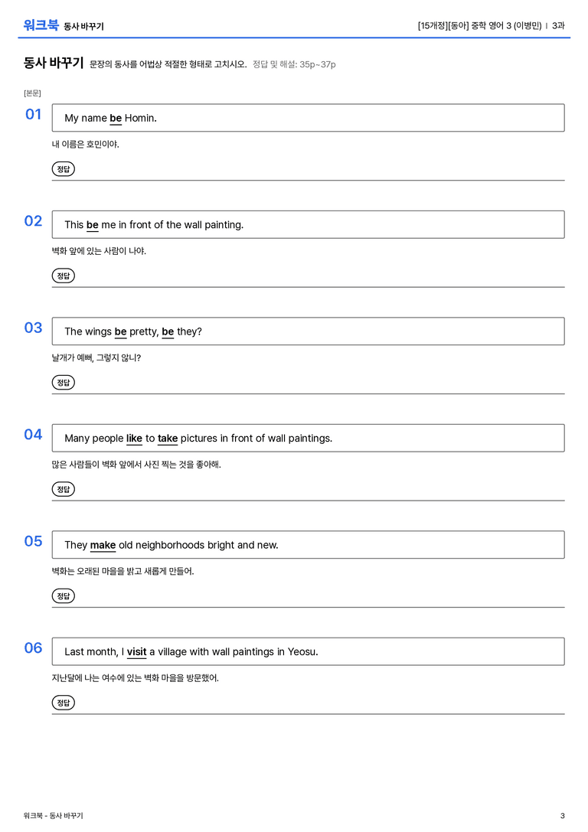Click the underlined word 'like' in question 04

(134, 439)
